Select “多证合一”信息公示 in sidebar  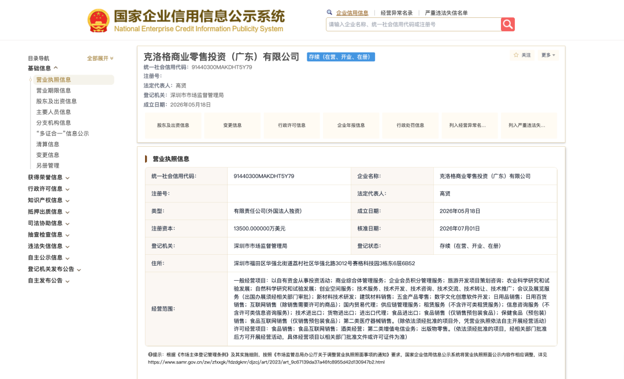point(62,133)
